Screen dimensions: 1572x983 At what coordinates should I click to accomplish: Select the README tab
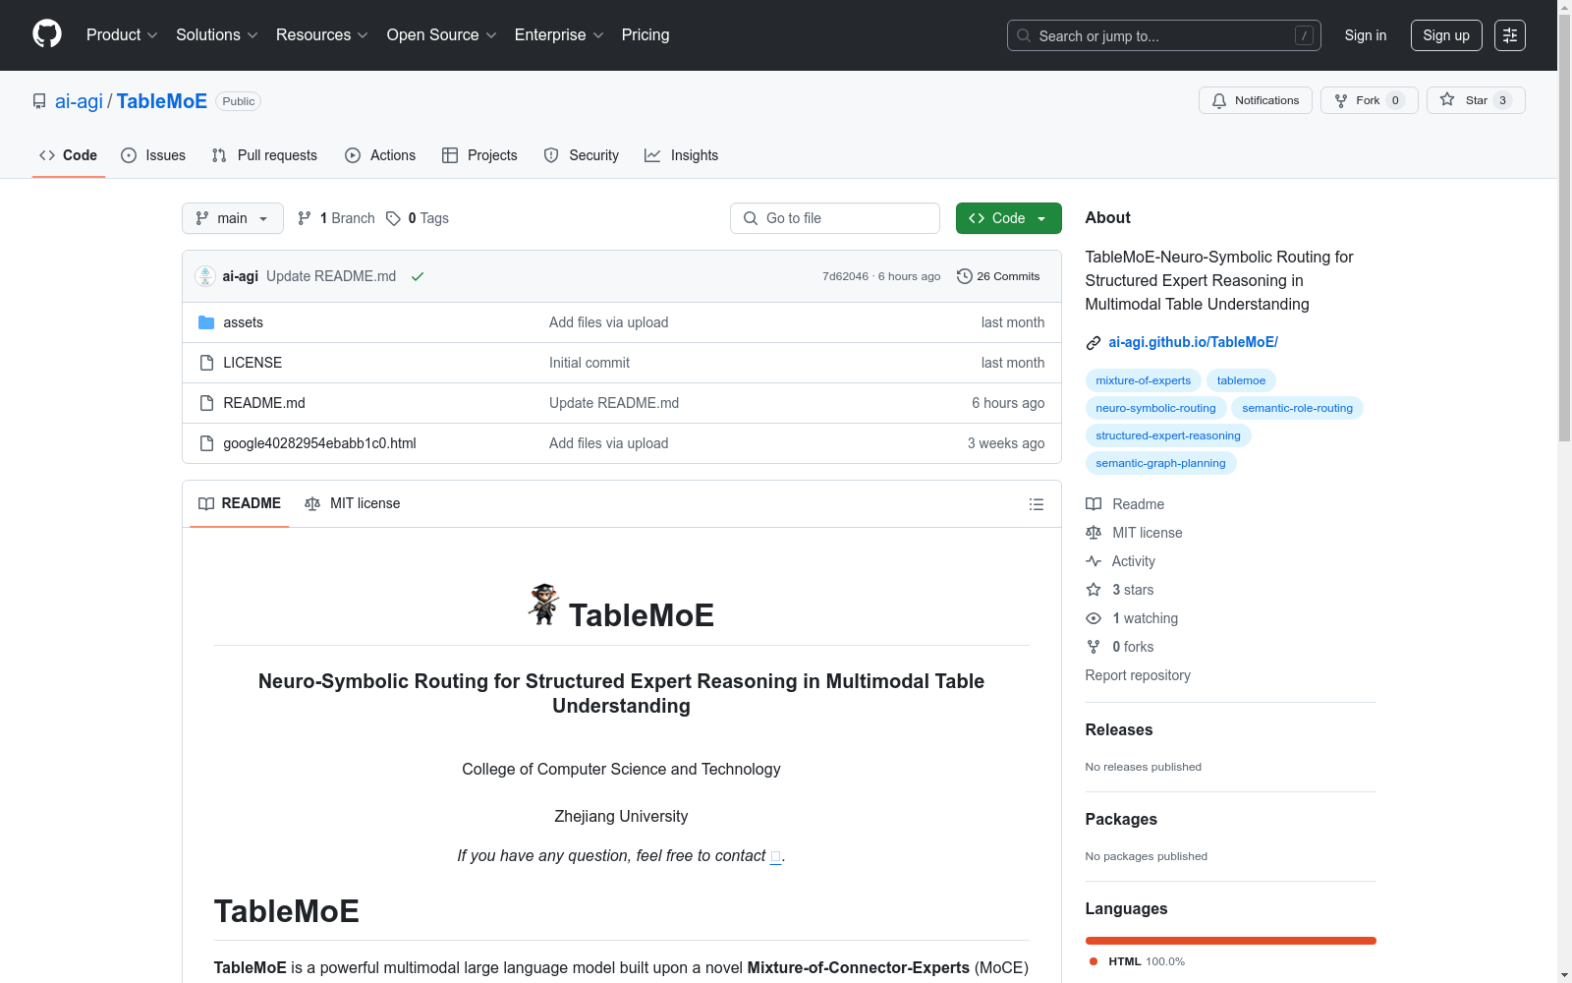[240, 503]
